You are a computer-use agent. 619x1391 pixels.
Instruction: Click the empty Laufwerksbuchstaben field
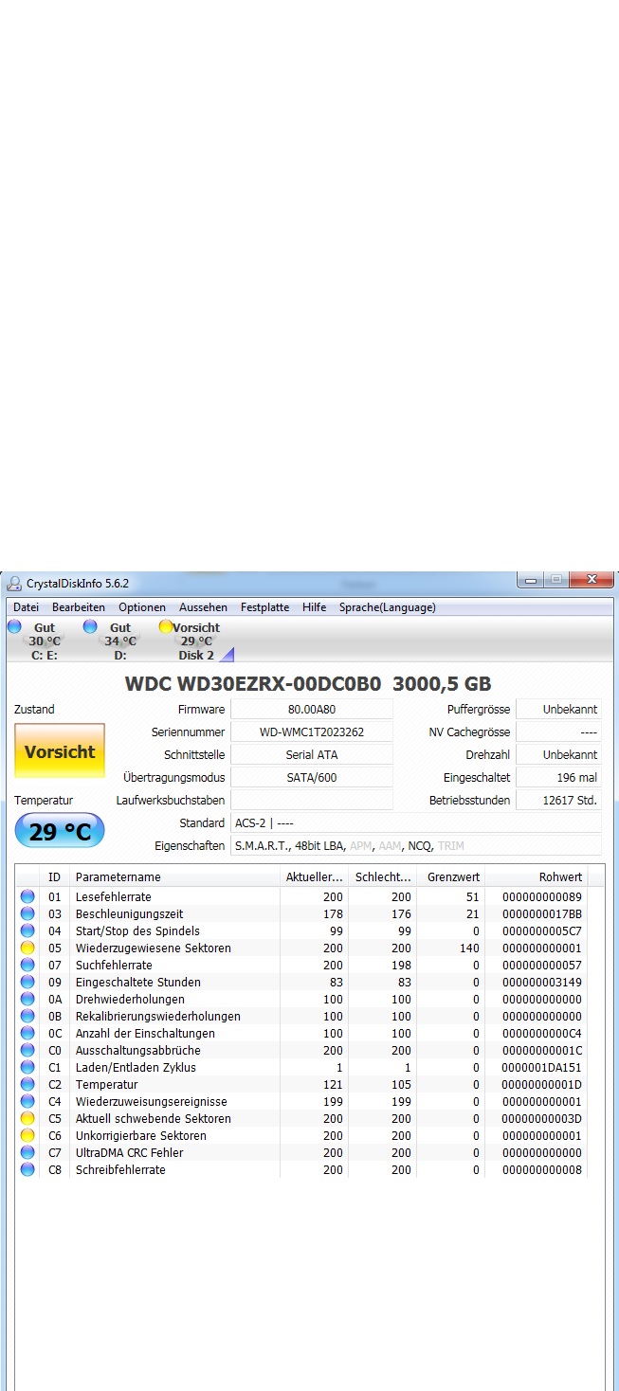312,800
